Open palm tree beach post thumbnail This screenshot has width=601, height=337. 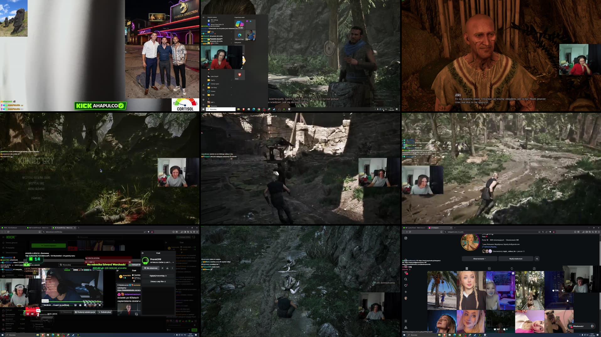tap(442, 291)
